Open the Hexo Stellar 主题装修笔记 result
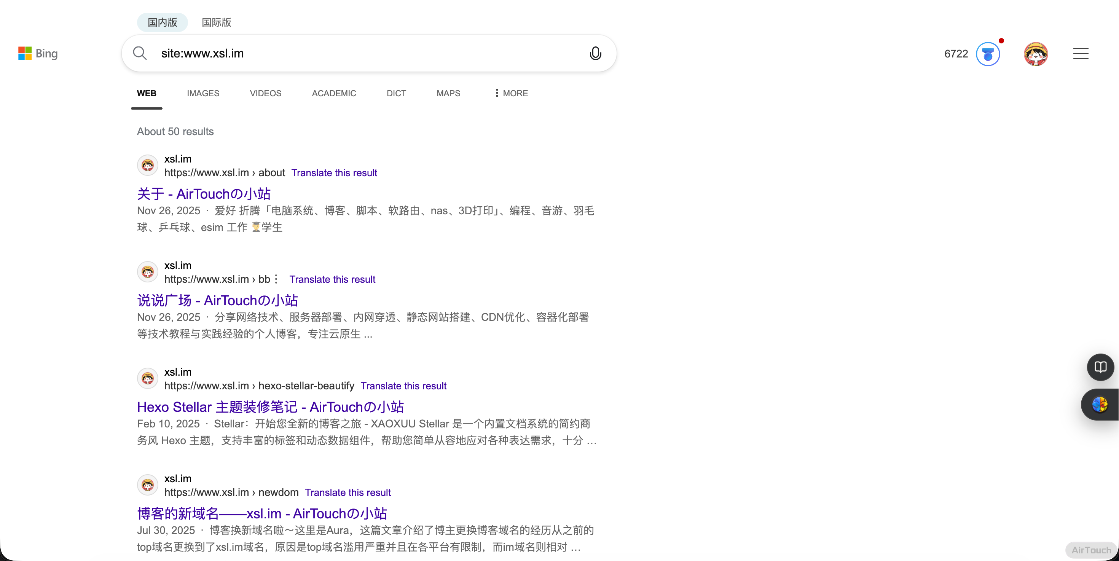The height and width of the screenshot is (561, 1119). (270, 407)
